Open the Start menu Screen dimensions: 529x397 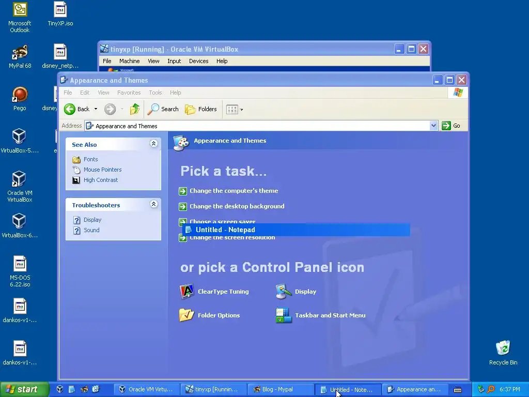24,389
